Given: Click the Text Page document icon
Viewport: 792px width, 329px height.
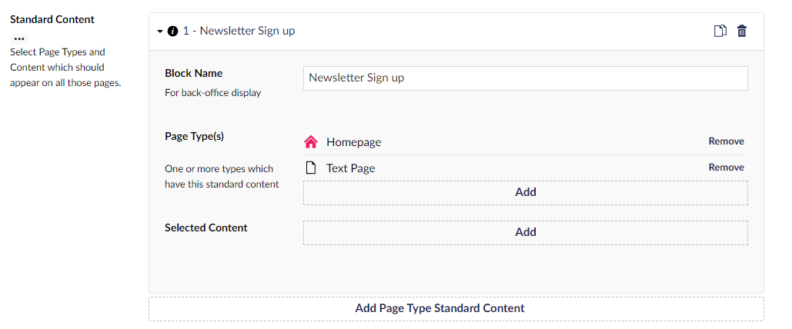Looking at the screenshot, I should [x=311, y=168].
